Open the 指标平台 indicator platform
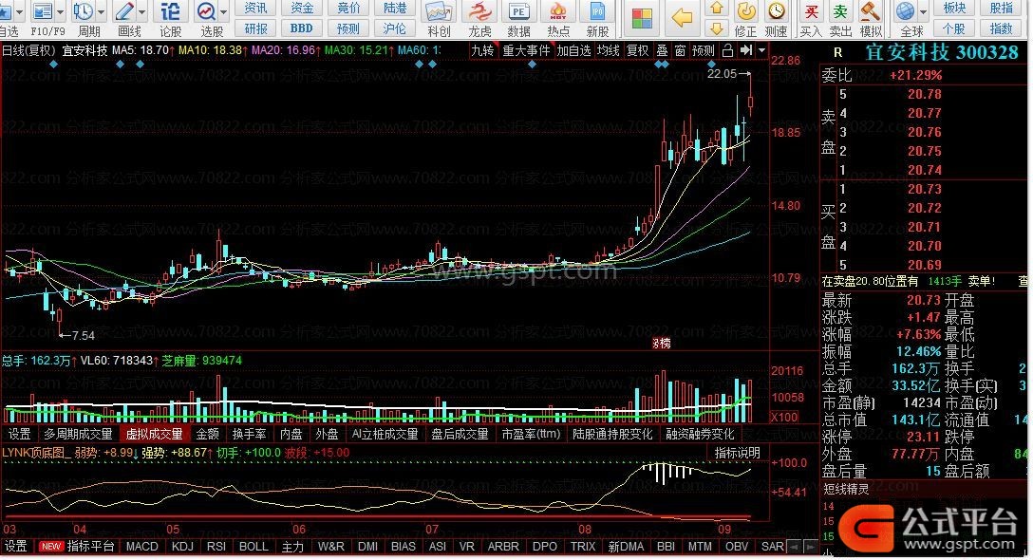Screen dimensions: 1033x560 (90, 547)
